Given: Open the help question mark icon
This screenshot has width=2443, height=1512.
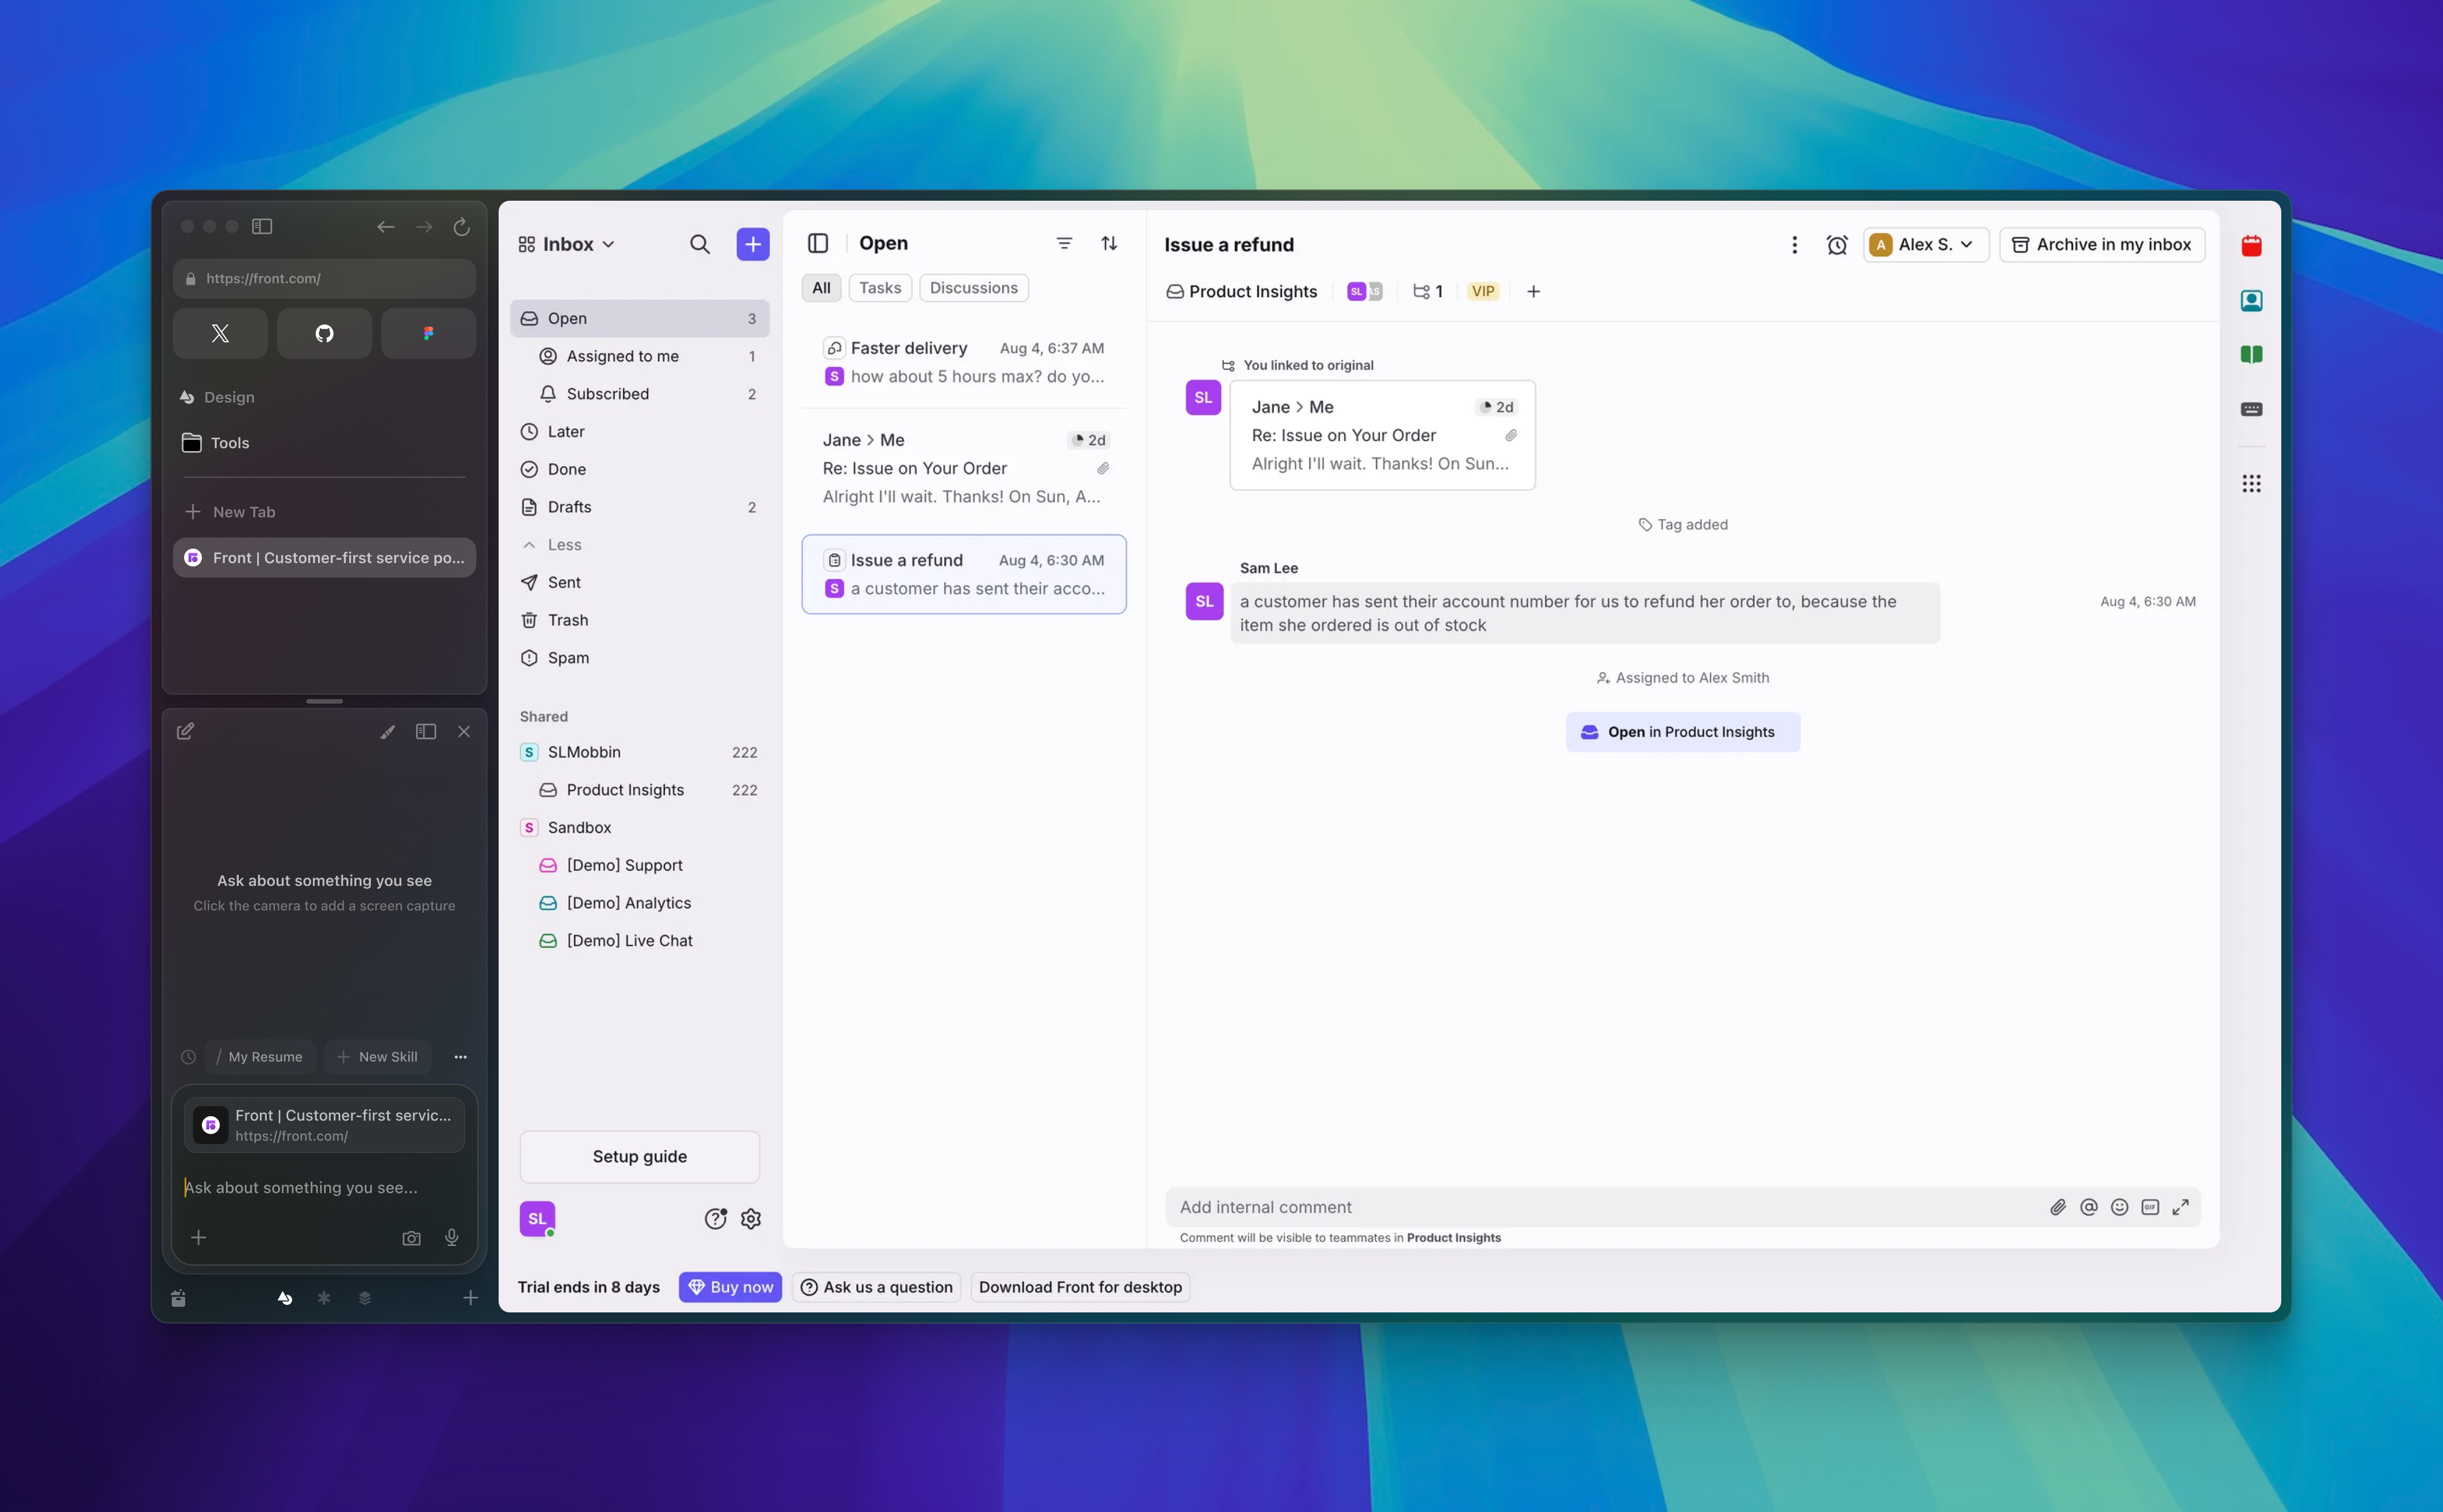Looking at the screenshot, I should pos(715,1218).
